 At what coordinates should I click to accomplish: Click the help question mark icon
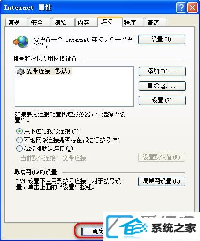181,7
